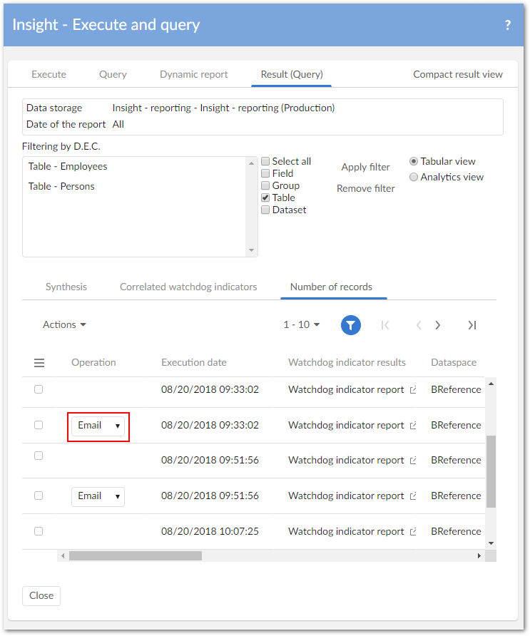The image size is (530, 636).
Task: Check the Select all checkbox
Action: pos(265,162)
